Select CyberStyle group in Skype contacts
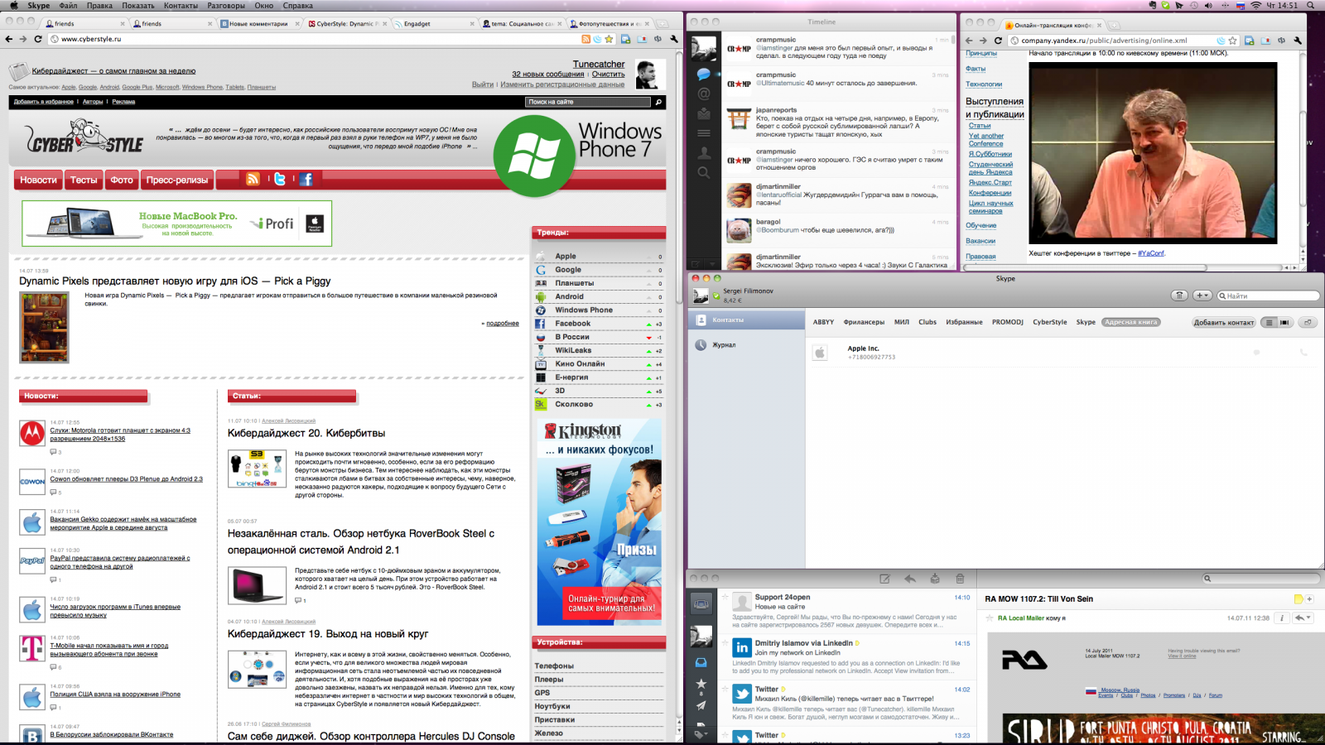This screenshot has width=1325, height=745. (x=1050, y=322)
